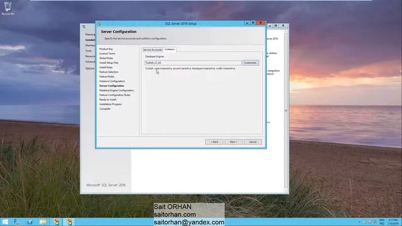Proceed with the Next button
Image resolution: width=402 pixels, height=226 pixels.
pyautogui.click(x=234, y=142)
